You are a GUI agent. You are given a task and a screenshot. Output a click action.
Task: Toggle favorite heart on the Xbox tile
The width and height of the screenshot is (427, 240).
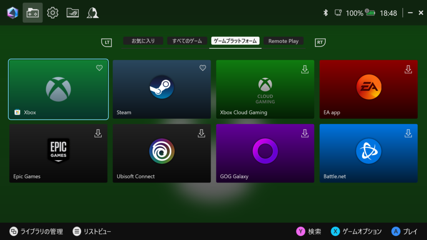click(x=99, y=68)
